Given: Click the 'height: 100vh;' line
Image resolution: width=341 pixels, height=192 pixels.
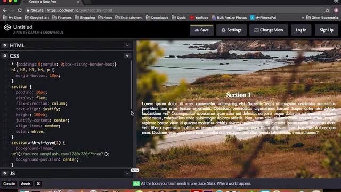Looking at the screenshot, I should tap(31, 115).
